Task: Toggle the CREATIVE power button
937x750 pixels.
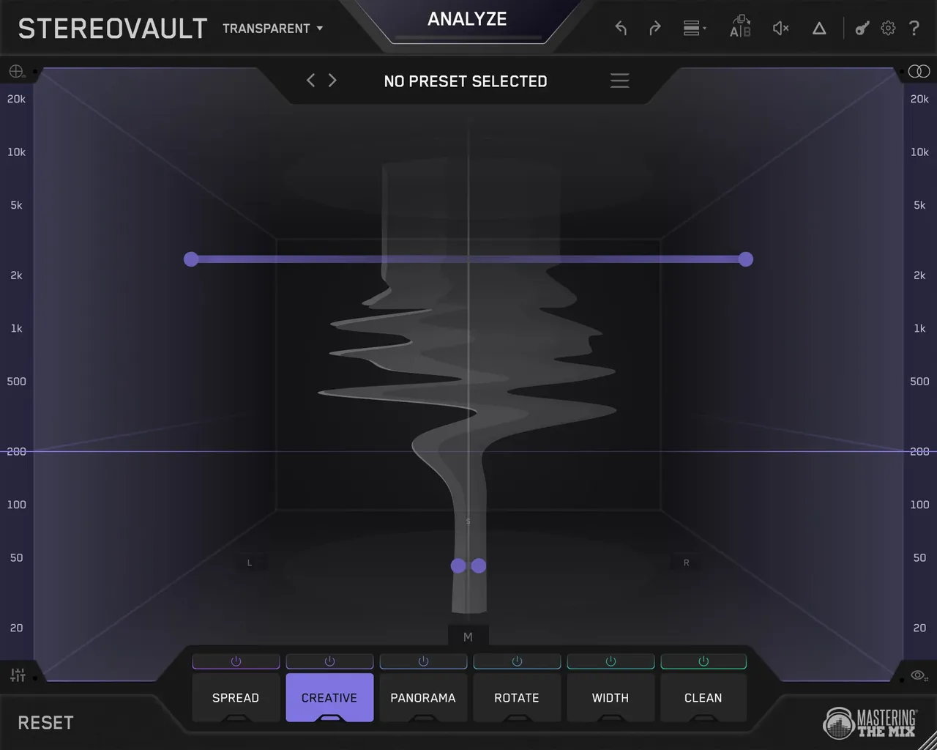Action: 329,661
